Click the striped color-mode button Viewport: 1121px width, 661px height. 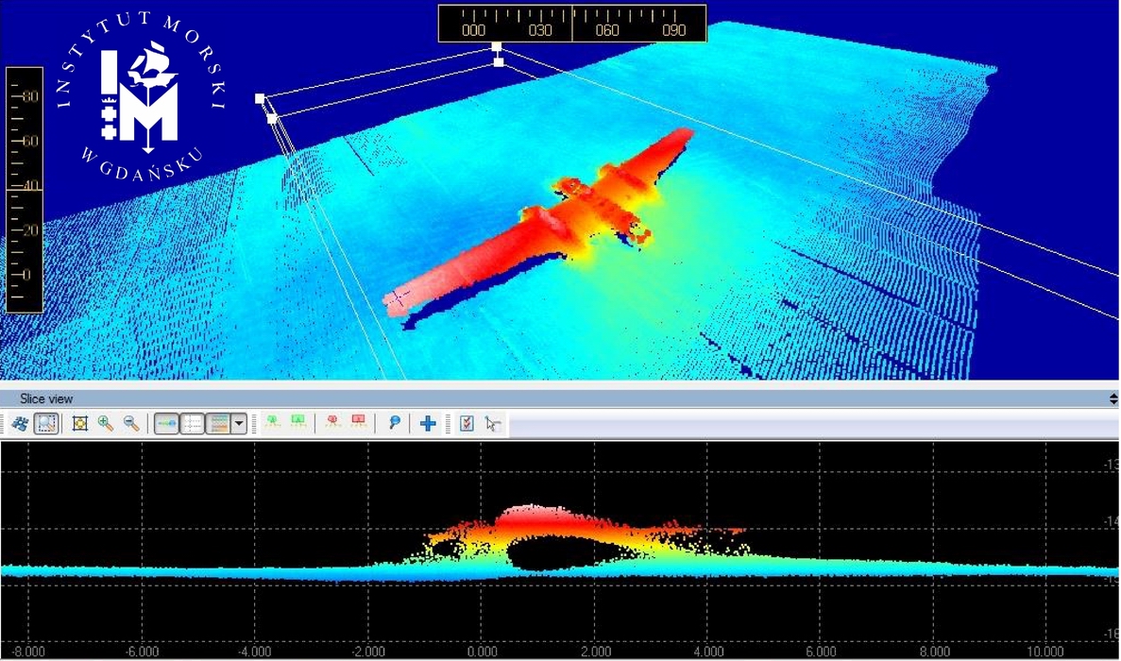point(218,424)
